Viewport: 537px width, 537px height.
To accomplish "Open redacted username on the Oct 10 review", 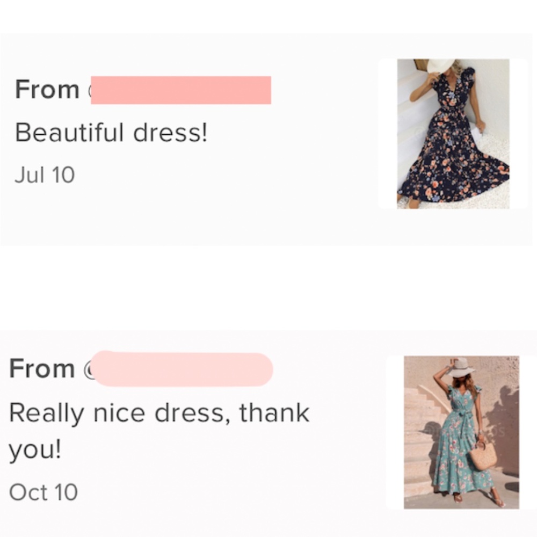I will tap(183, 369).
